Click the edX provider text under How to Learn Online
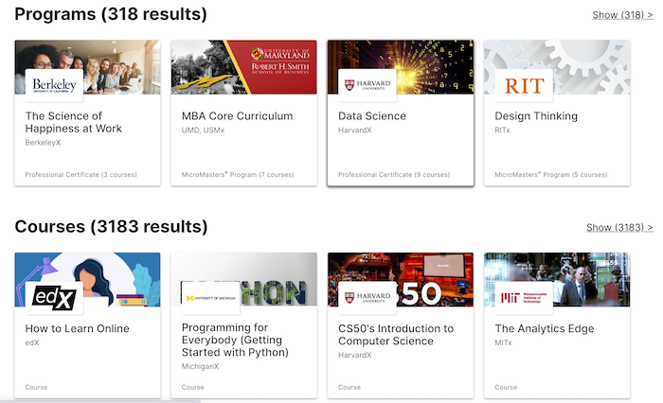This screenshot has height=403, width=663. click(x=32, y=342)
